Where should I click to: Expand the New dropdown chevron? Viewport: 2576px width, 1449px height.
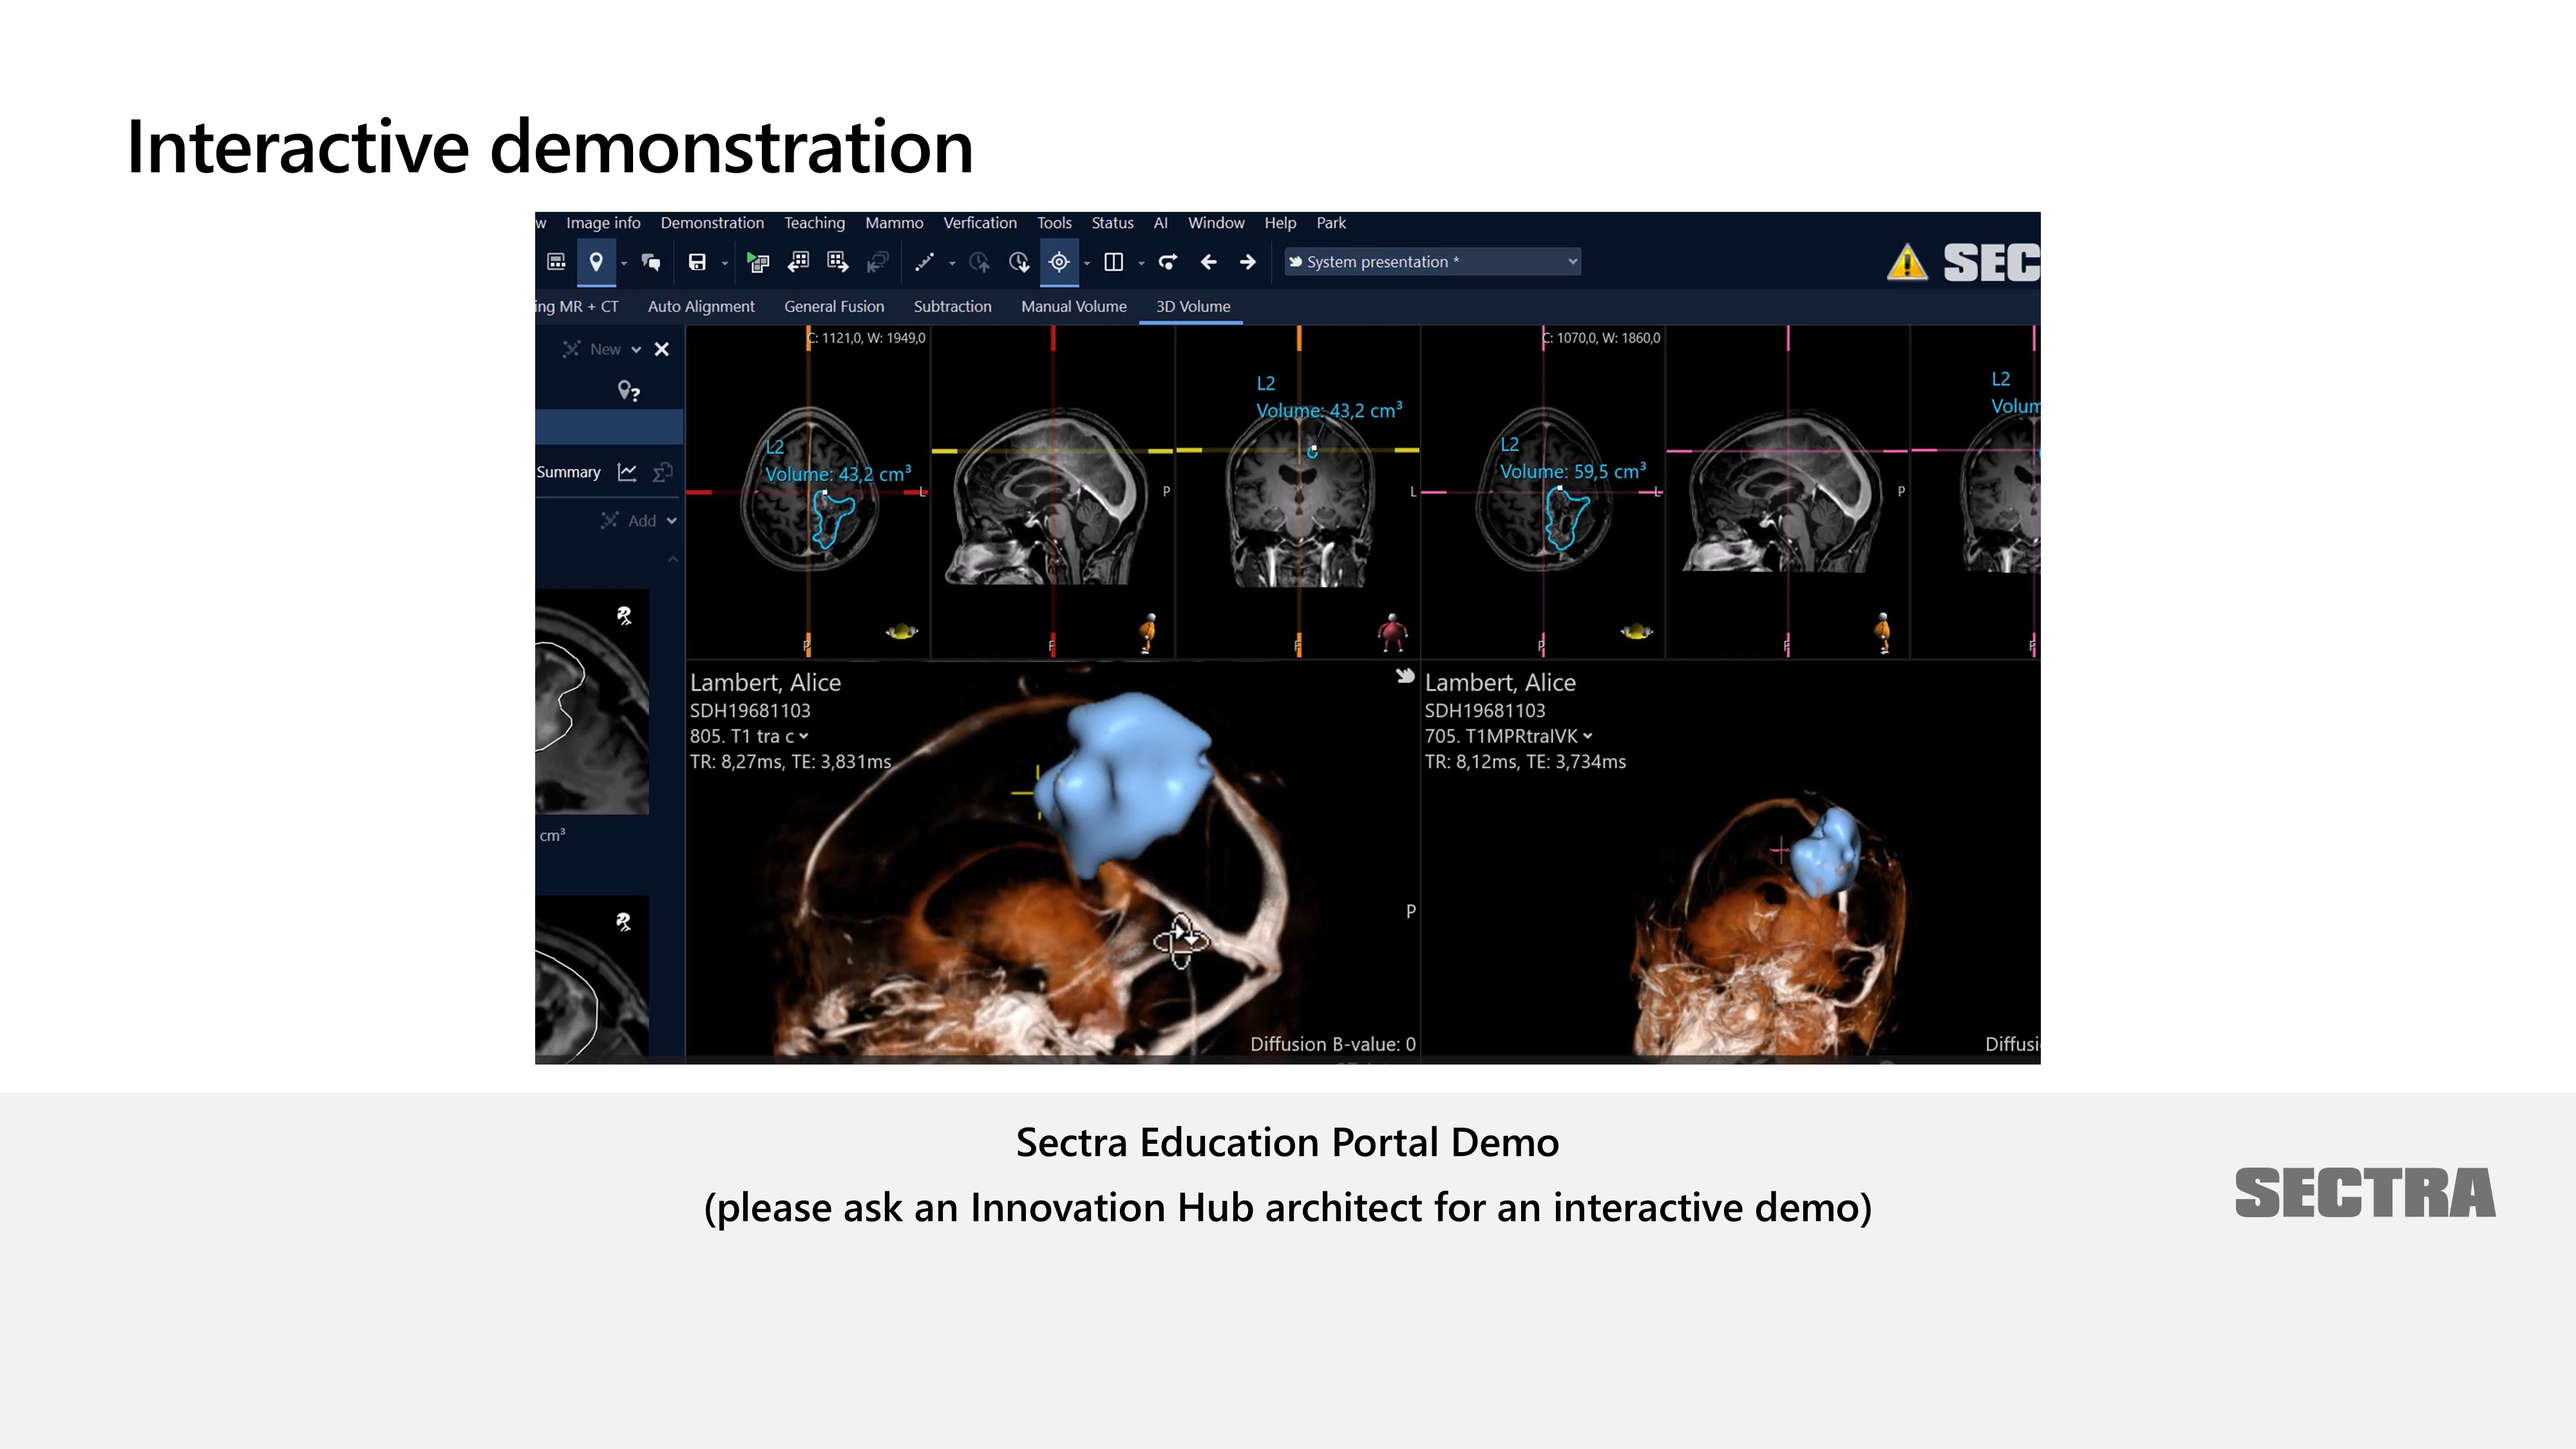pyautogui.click(x=636, y=350)
